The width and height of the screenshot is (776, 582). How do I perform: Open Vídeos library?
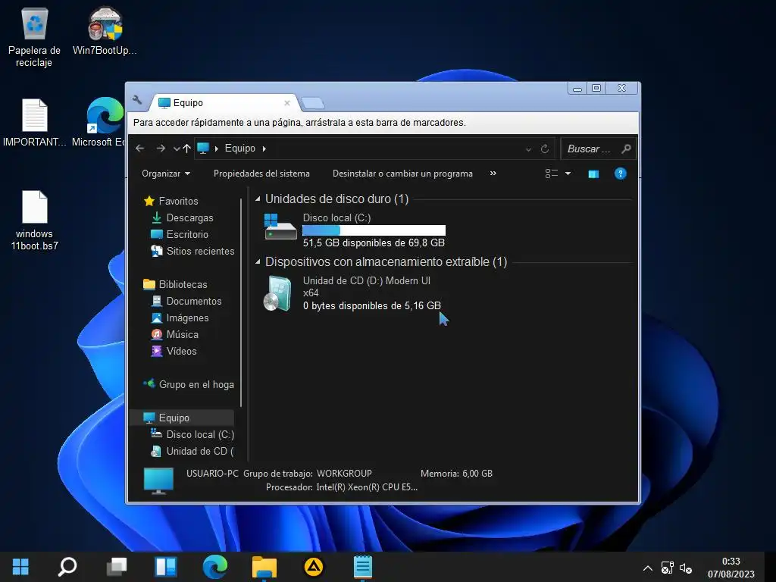174,351
